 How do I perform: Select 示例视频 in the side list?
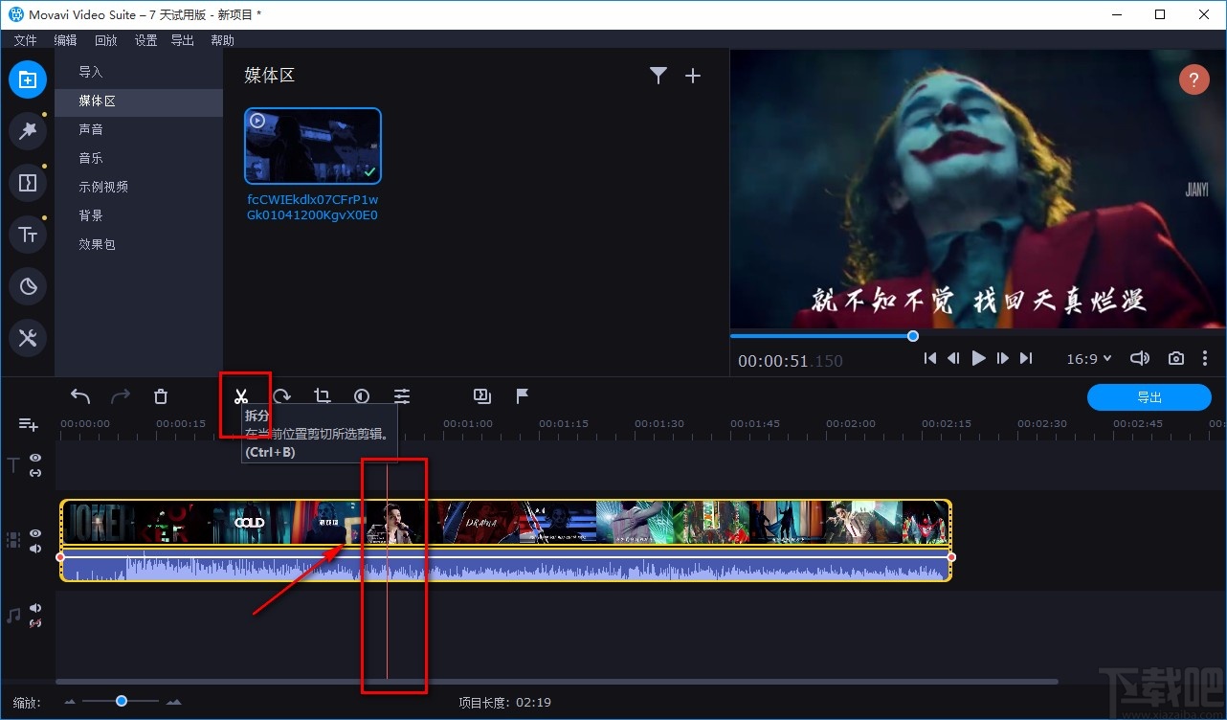click(x=139, y=187)
